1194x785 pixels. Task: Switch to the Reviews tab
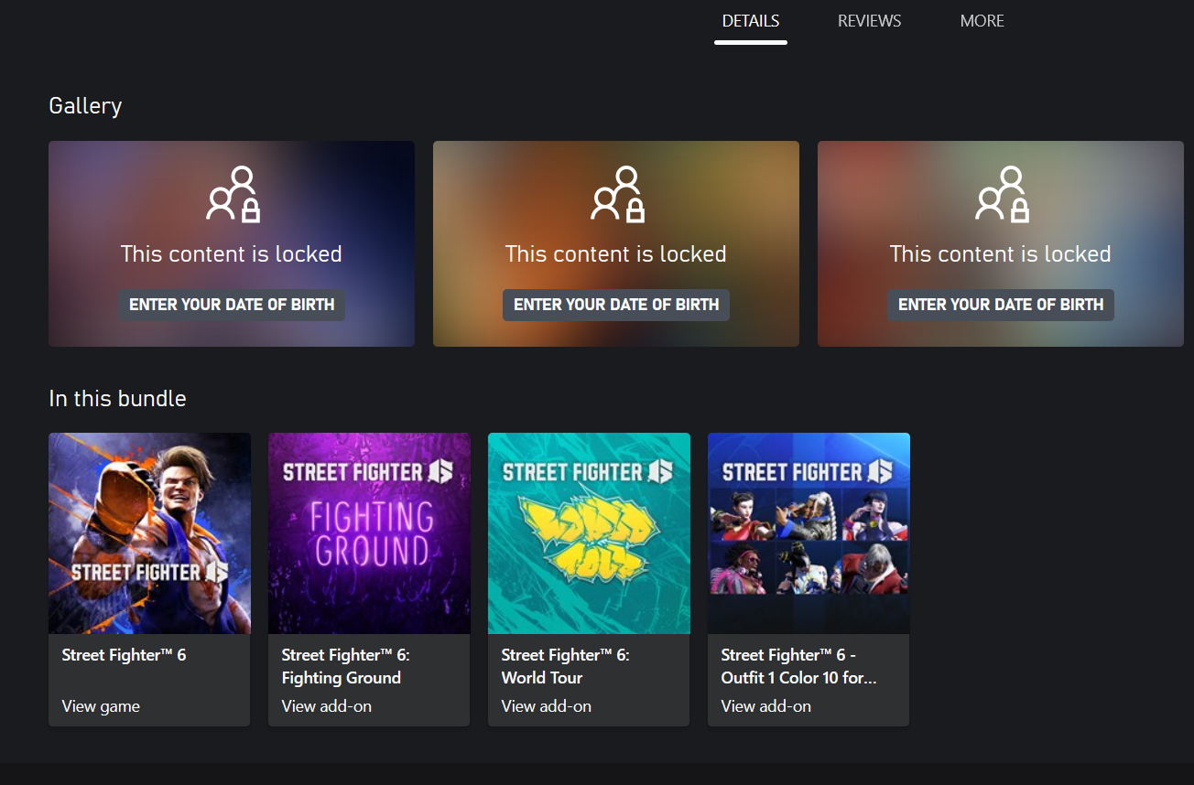[869, 21]
